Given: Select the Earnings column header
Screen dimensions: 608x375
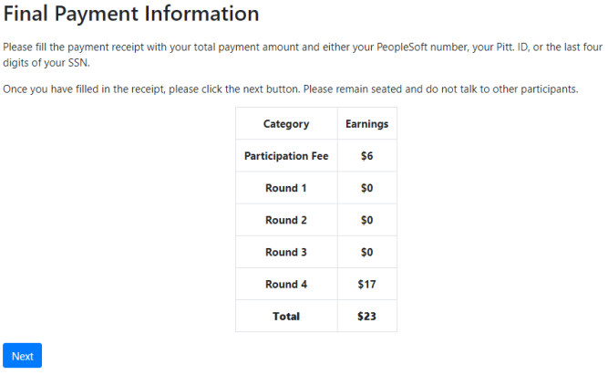Looking at the screenshot, I should (x=366, y=124).
